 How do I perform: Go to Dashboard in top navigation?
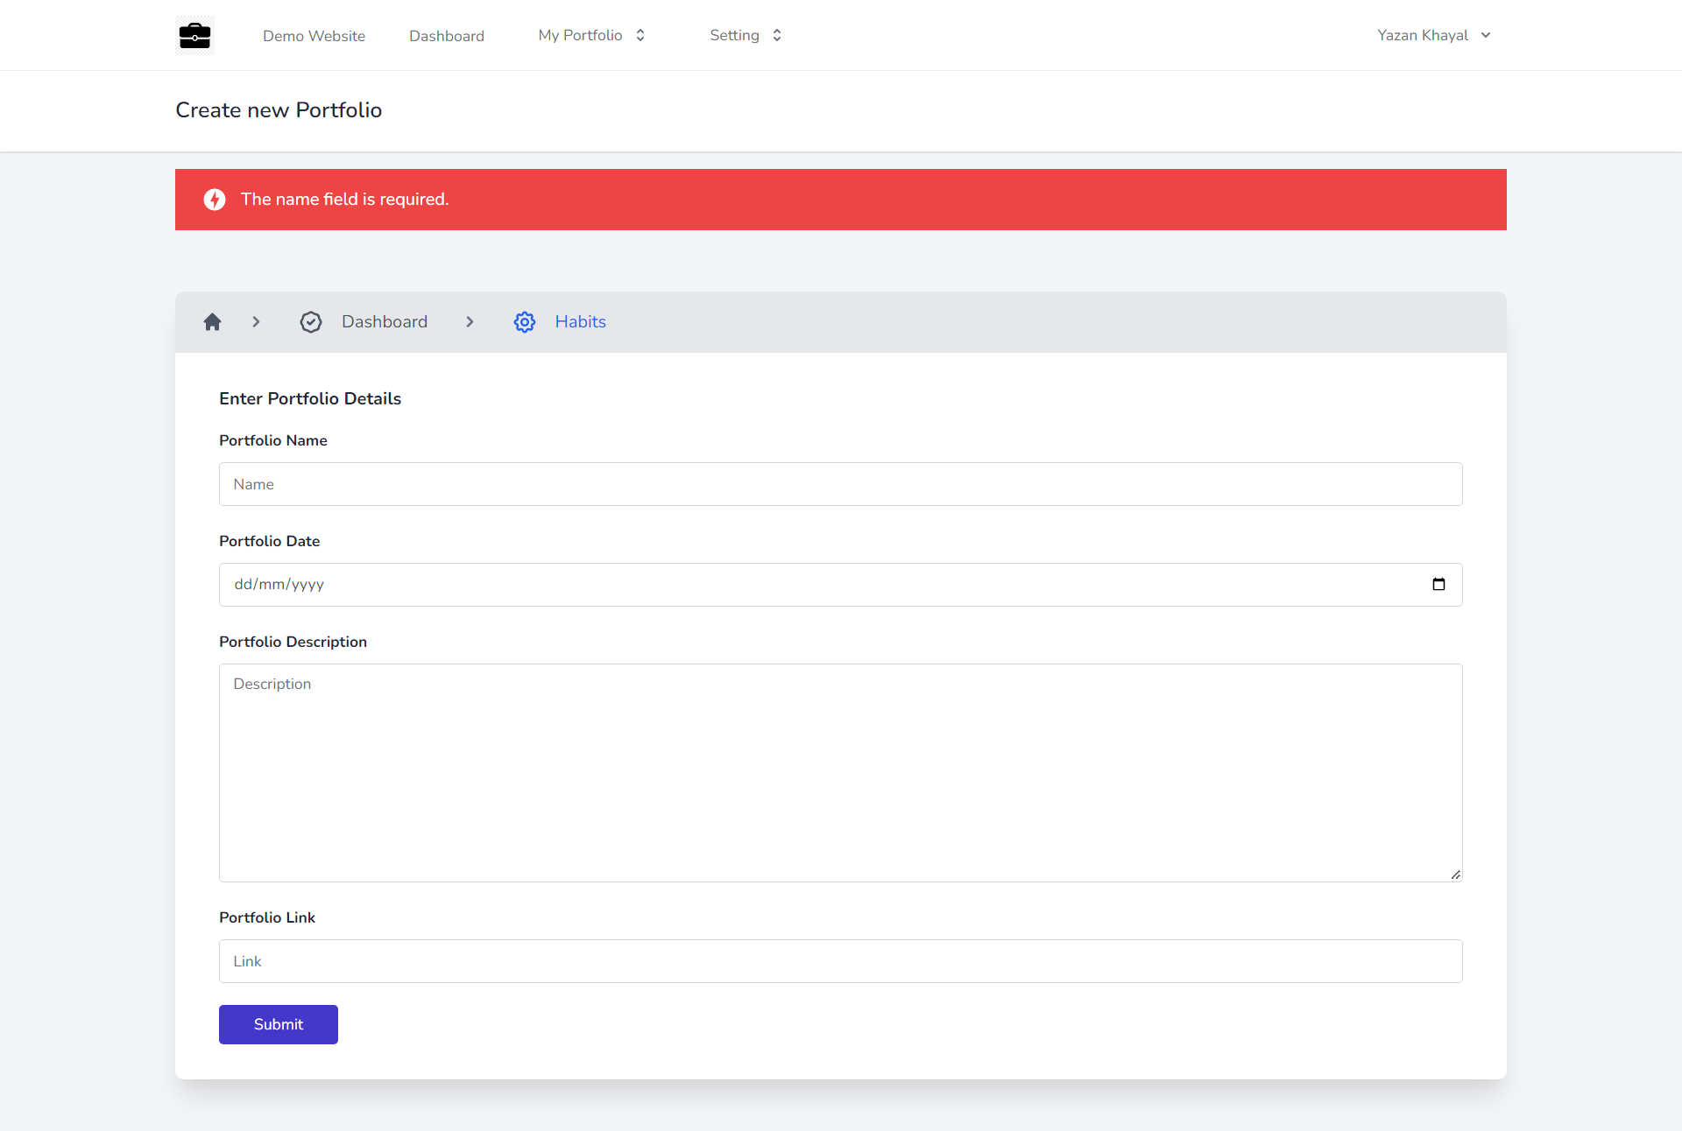pyautogui.click(x=447, y=36)
